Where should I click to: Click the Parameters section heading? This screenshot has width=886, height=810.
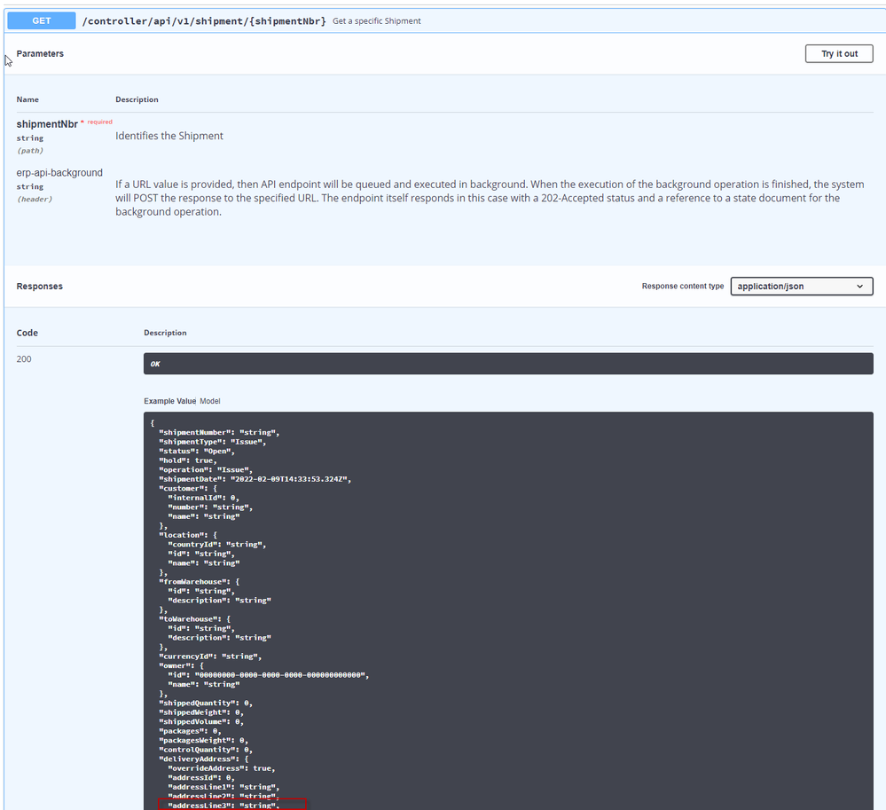click(40, 54)
